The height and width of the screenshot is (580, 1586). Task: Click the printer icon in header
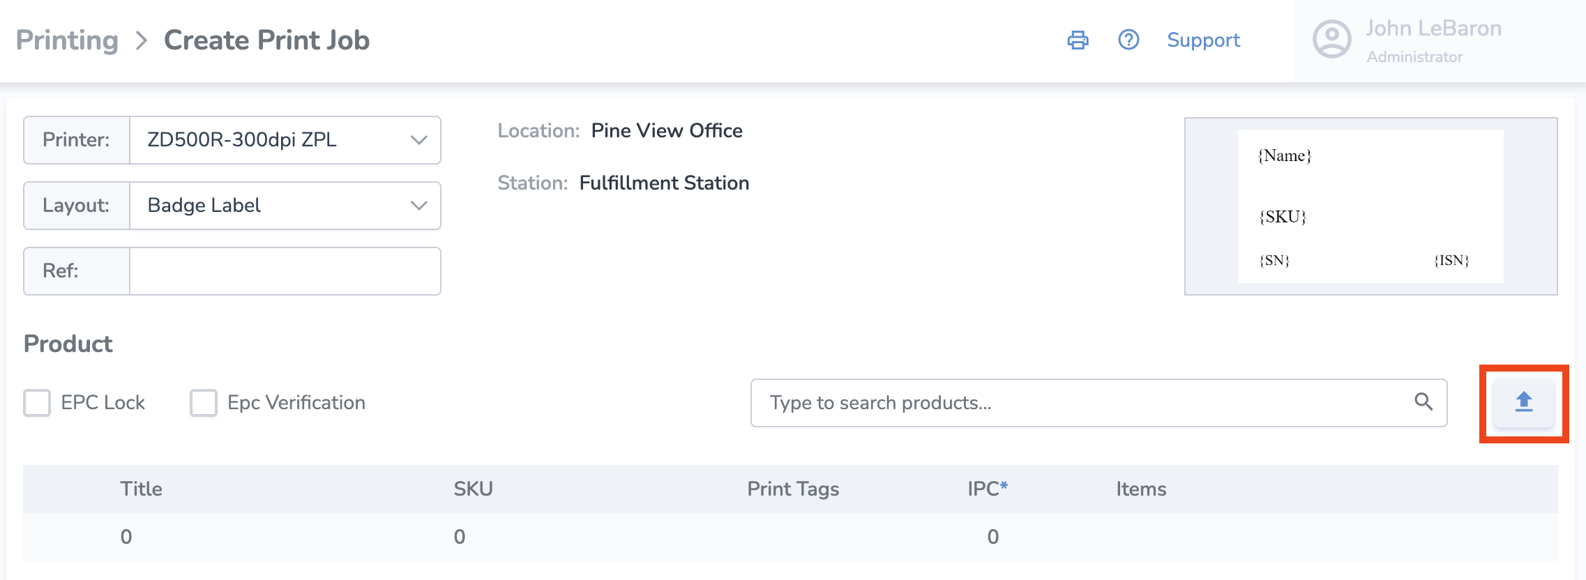pos(1078,40)
